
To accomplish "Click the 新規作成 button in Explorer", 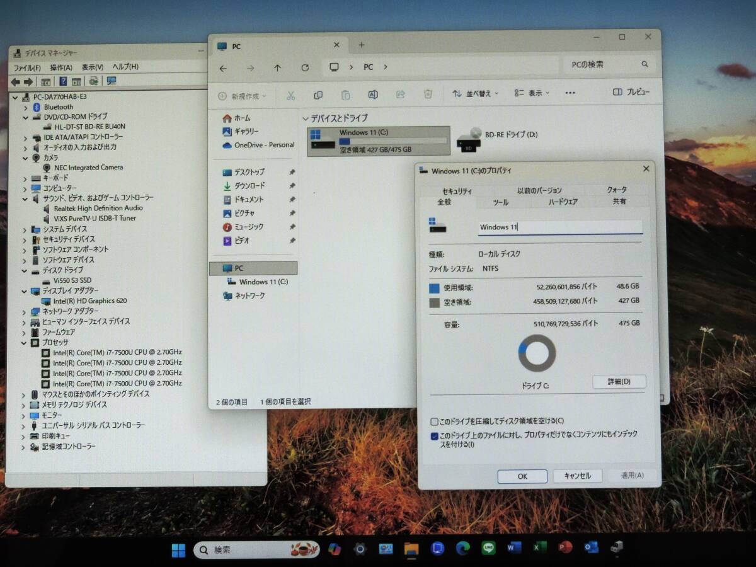I will tap(242, 96).
